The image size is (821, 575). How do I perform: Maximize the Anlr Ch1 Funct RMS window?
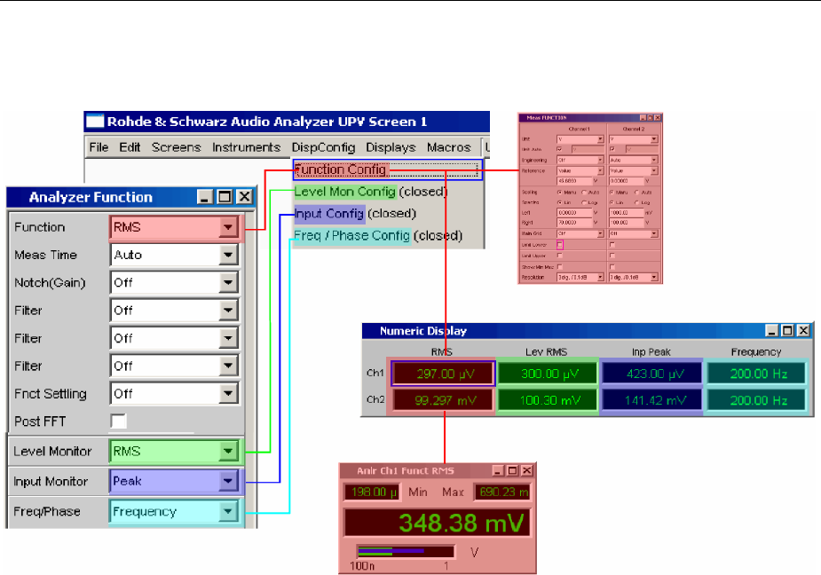click(x=512, y=470)
